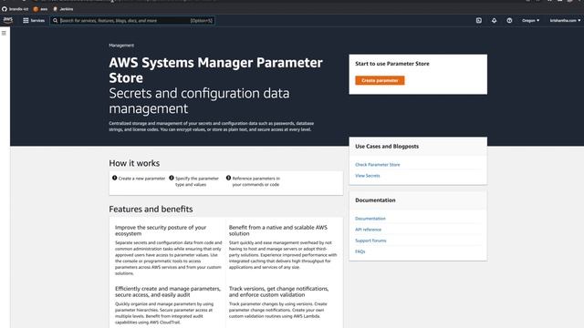The height and width of the screenshot is (328, 584).
Task: Open the Services grid menu
Action: pos(34,20)
